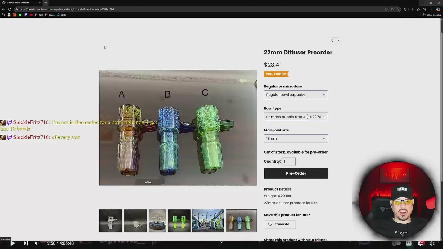
Task: Click the address bar URL
Action: point(66,9)
